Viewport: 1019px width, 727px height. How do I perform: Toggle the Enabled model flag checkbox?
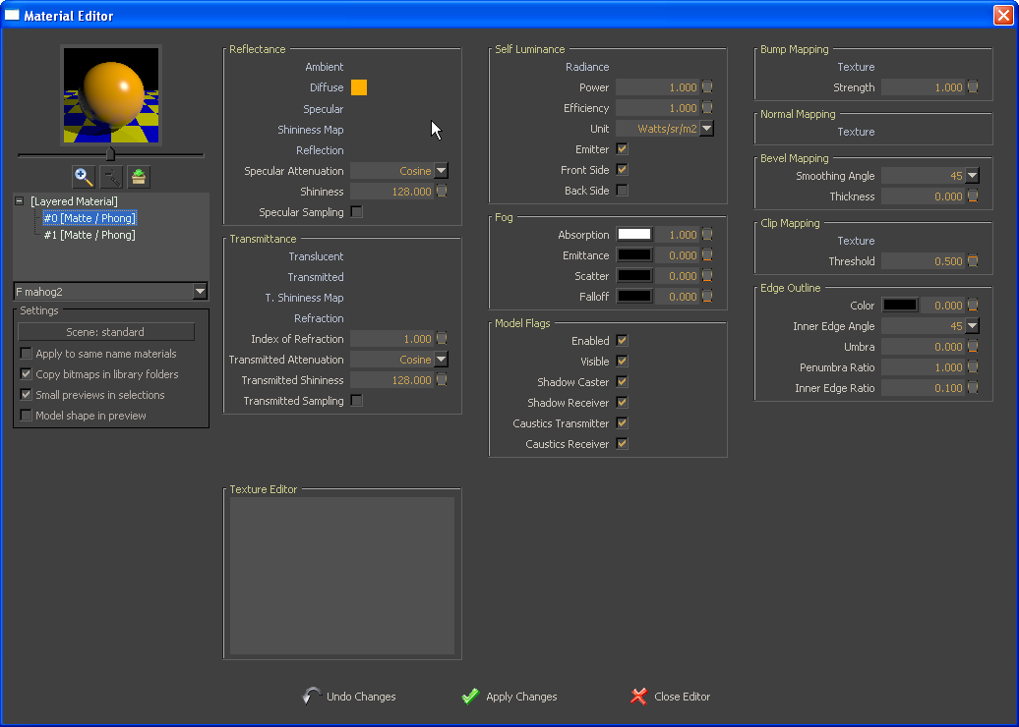[x=622, y=340]
